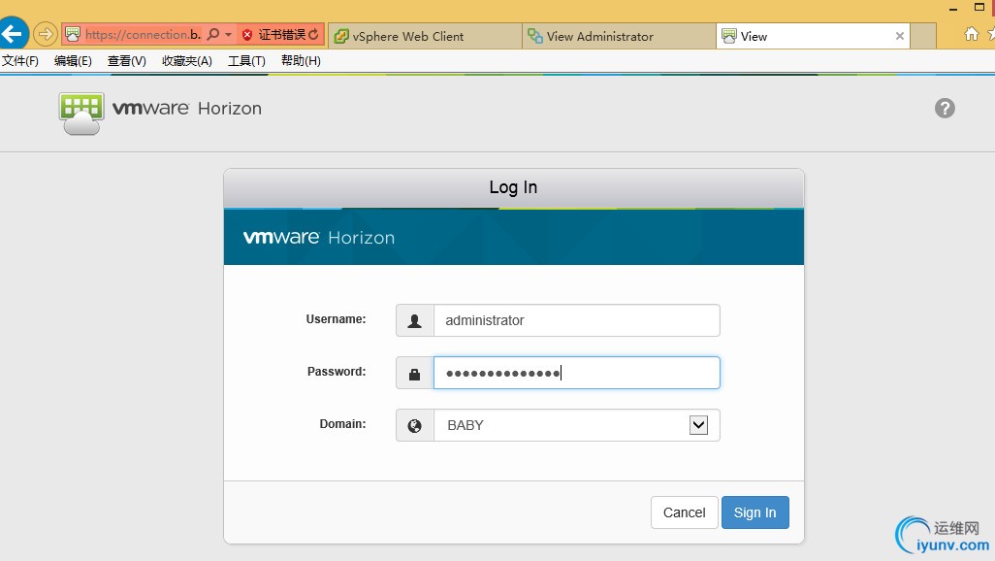Click the lock icon beside Password
Viewport: 995px width, 561px height.
point(414,373)
